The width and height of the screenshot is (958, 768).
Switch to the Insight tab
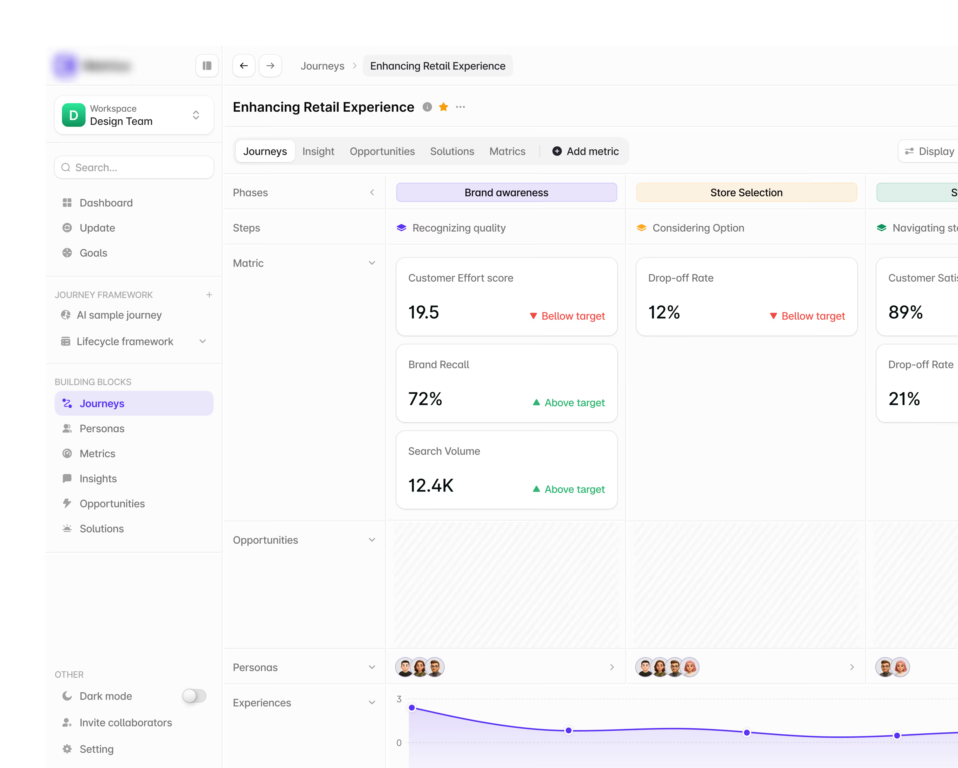[318, 151]
